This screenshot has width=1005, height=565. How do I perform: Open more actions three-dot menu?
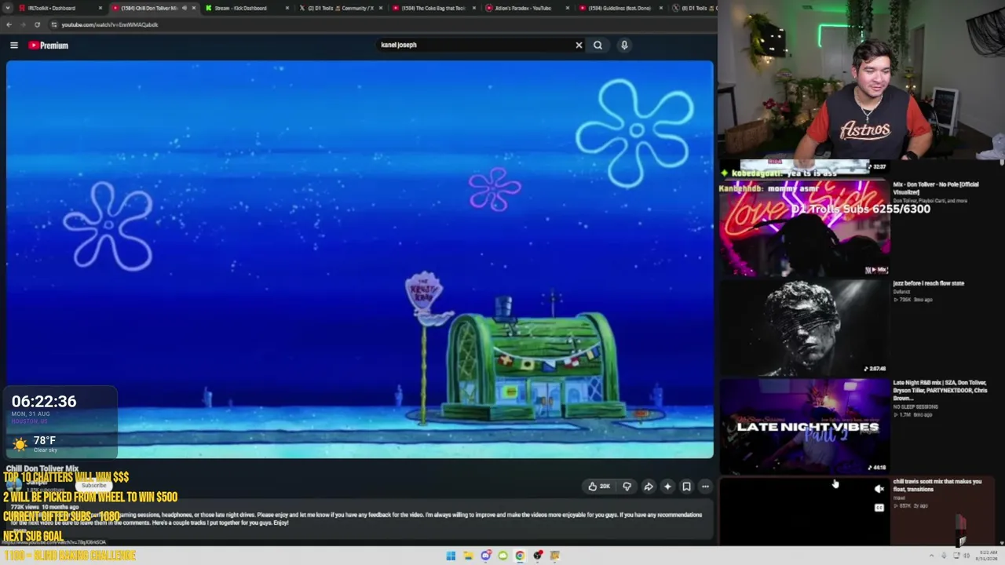coord(705,487)
